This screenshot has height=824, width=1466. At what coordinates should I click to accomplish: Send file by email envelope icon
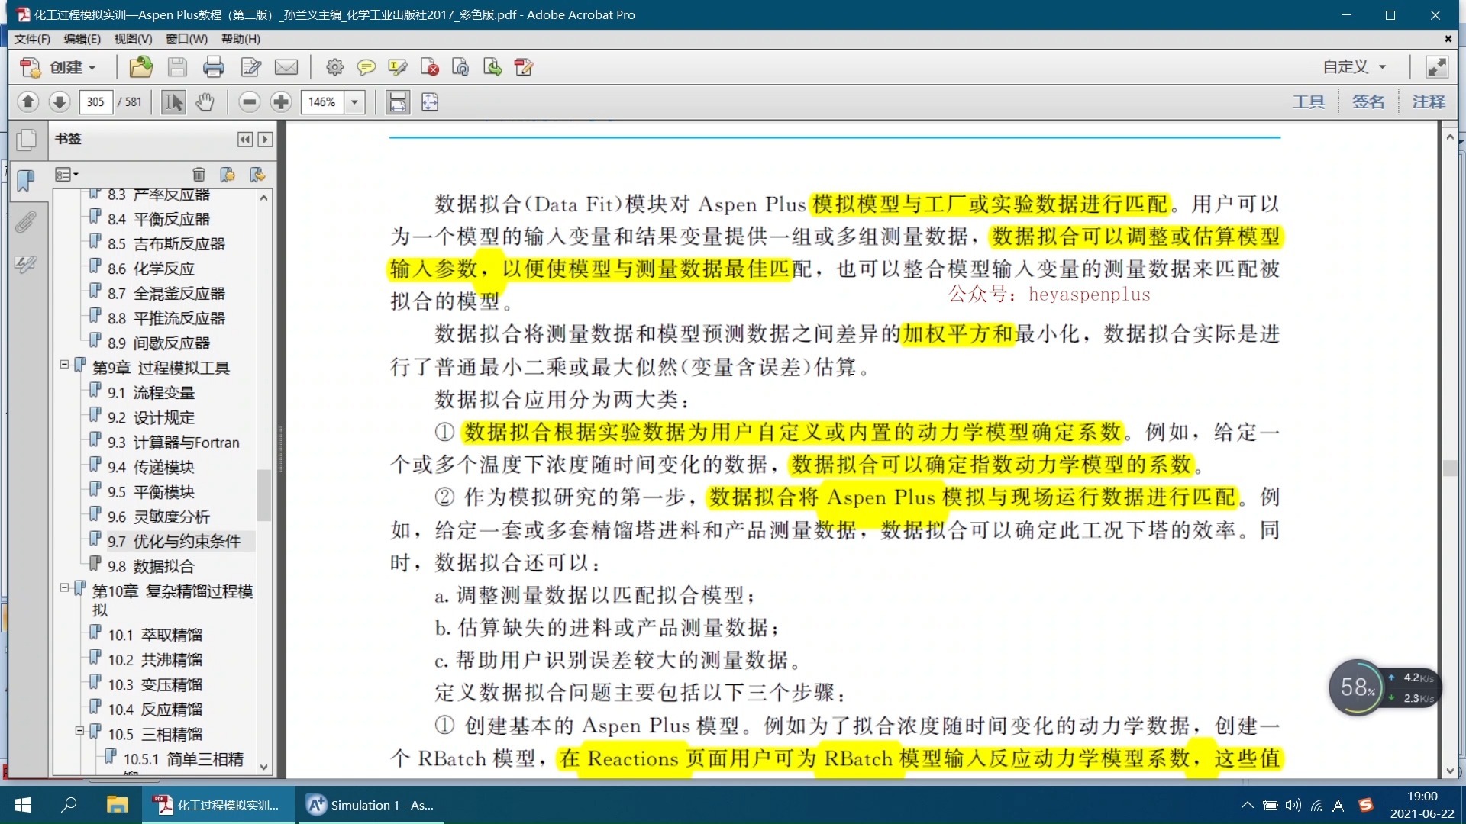[x=286, y=67]
